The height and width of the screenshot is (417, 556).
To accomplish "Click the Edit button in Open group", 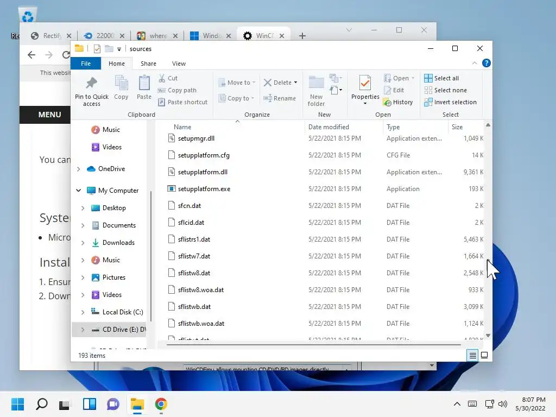I will pos(394,90).
